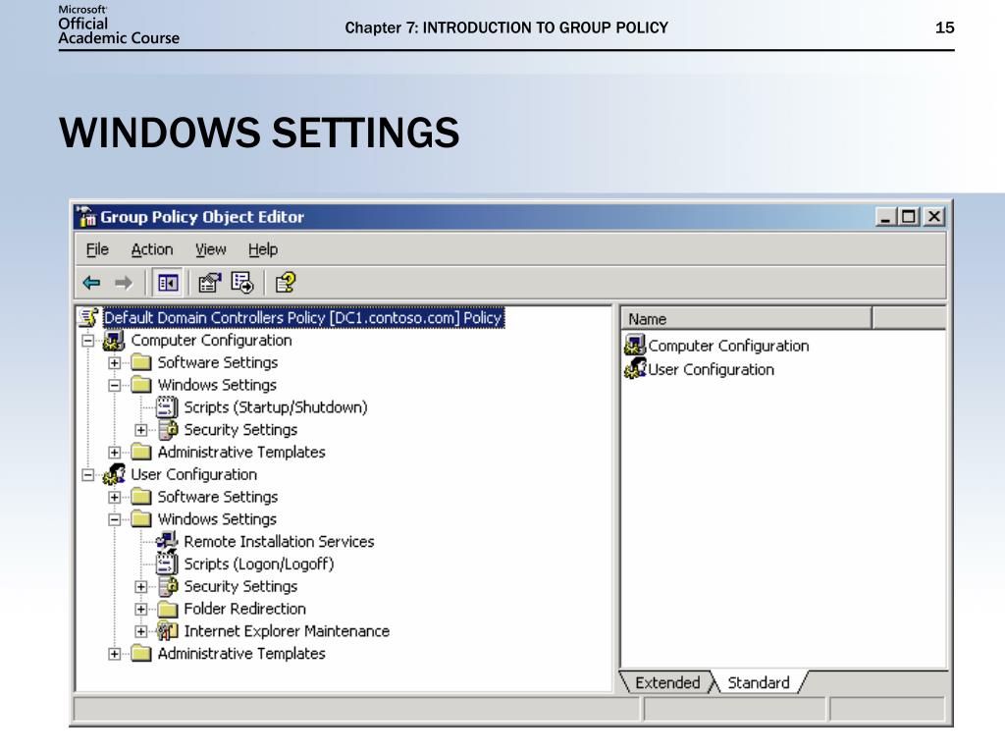The image size is (1005, 754).
Task: Select Computer Configuration text in right pane
Action: click(729, 346)
